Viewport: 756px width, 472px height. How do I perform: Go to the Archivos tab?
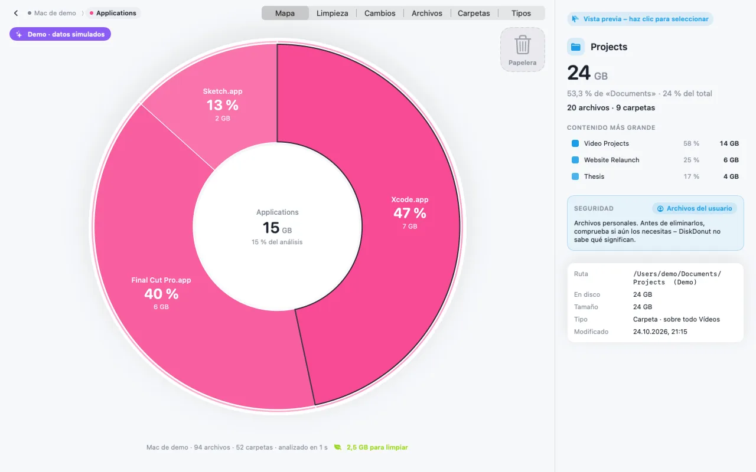pyautogui.click(x=427, y=13)
